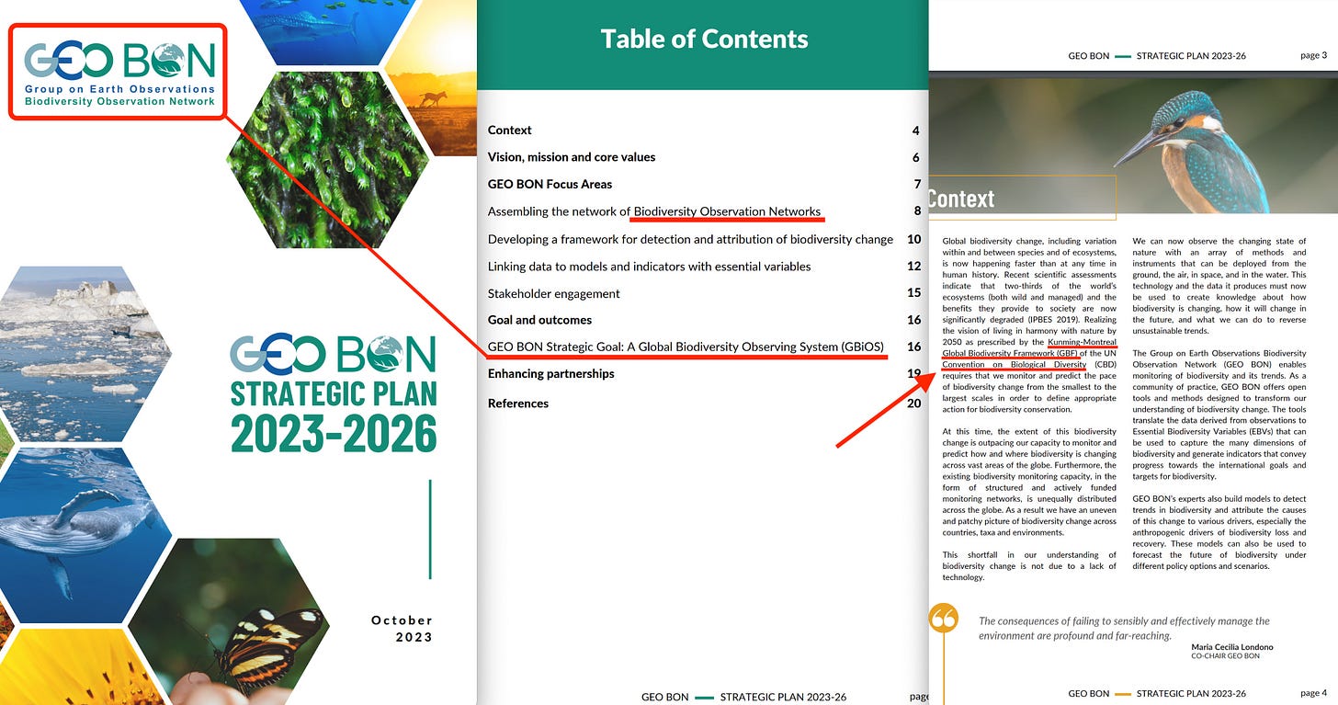Click the 'CO-CHAIR GEO BON' caption

[1225, 656]
